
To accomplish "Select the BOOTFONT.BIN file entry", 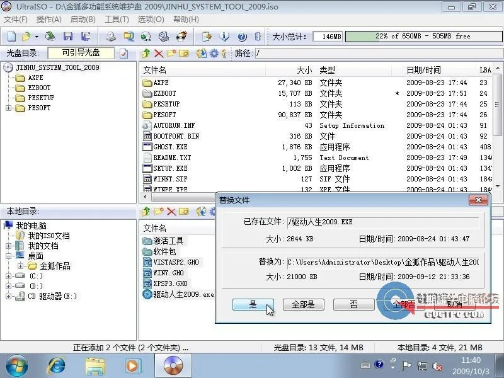I will 176,136.
